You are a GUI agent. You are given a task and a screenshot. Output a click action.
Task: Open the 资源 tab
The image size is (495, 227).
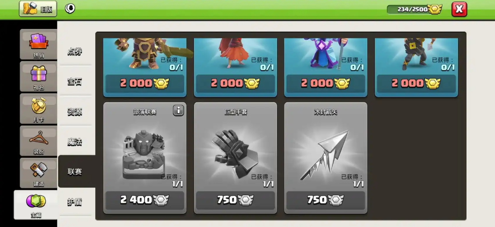coord(75,112)
